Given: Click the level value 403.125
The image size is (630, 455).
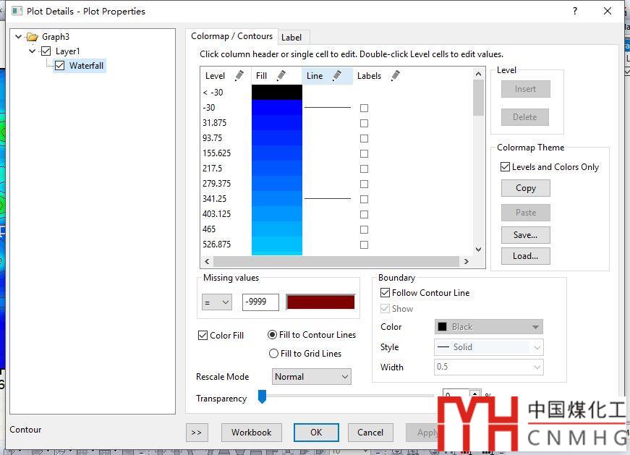Looking at the screenshot, I should 216,214.
